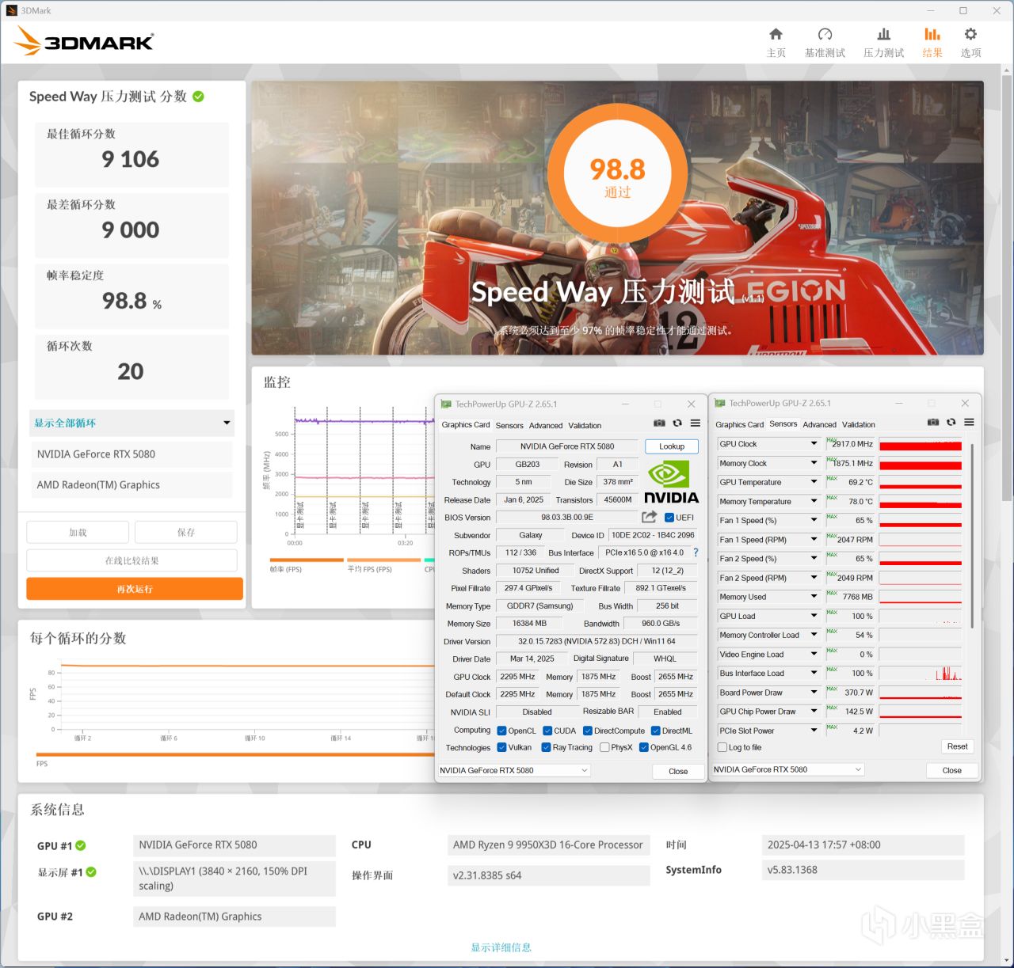Open hamburger menu in GPU-Z sensors window

(x=969, y=423)
